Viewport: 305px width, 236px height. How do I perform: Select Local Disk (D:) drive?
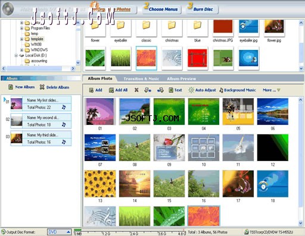[36, 55]
